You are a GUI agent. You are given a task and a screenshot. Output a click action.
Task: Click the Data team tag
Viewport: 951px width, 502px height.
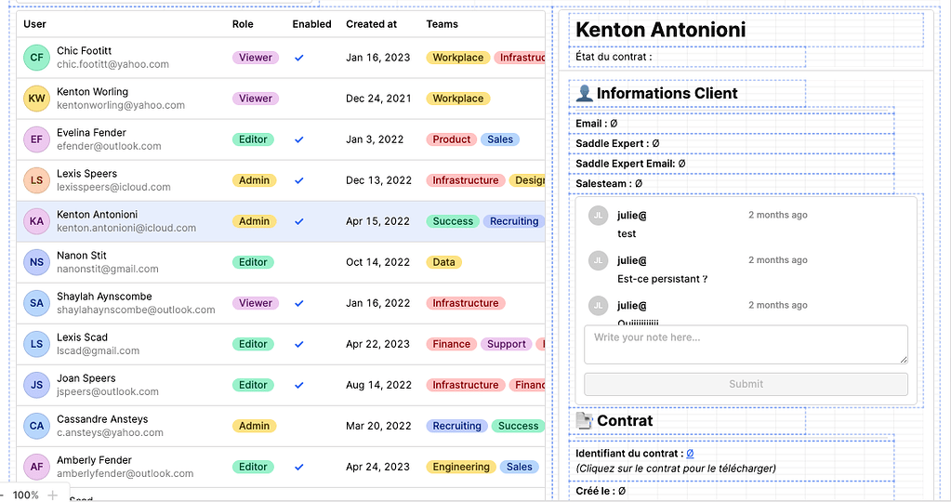pyautogui.click(x=444, y=262)
